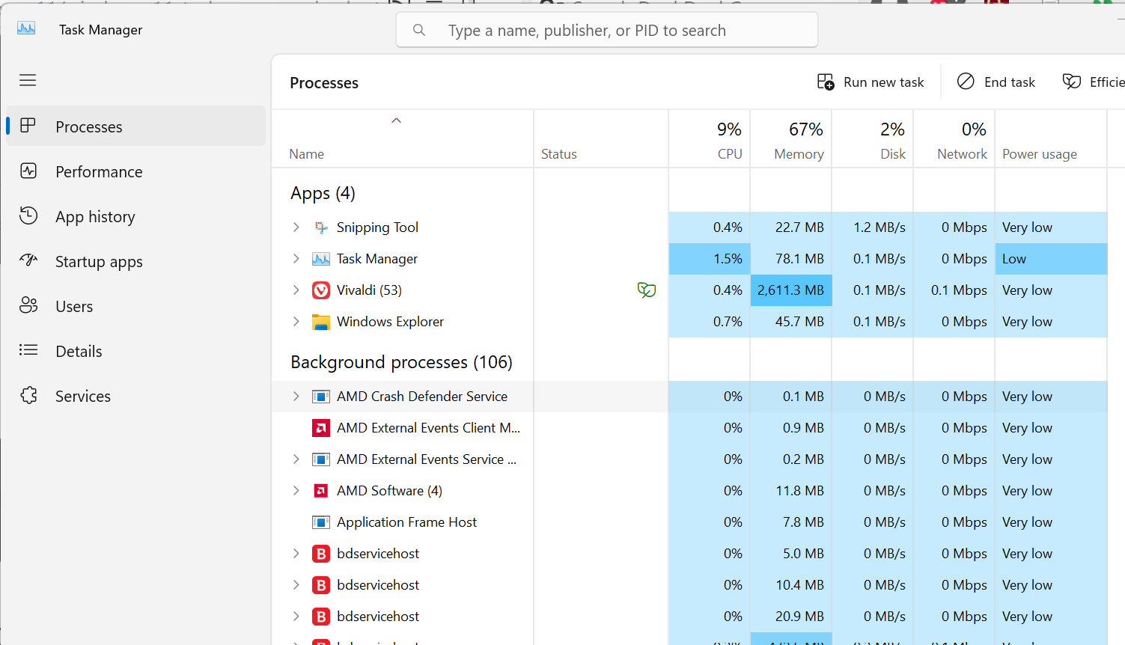1125x645 pixels.
Task: Focus the name, publisher, or PID search box
Action: [607, 30]
